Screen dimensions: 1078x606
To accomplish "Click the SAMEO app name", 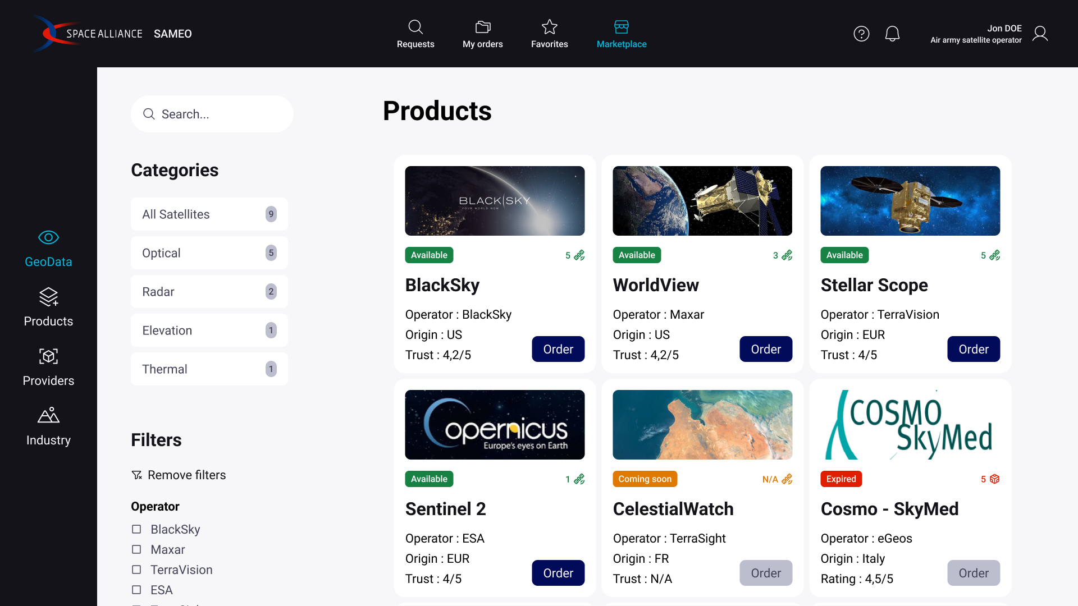I will 173,34.
